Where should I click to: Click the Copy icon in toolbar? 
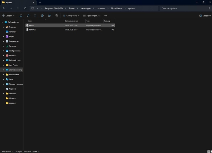pyautogui.click(x=28, y=15)
